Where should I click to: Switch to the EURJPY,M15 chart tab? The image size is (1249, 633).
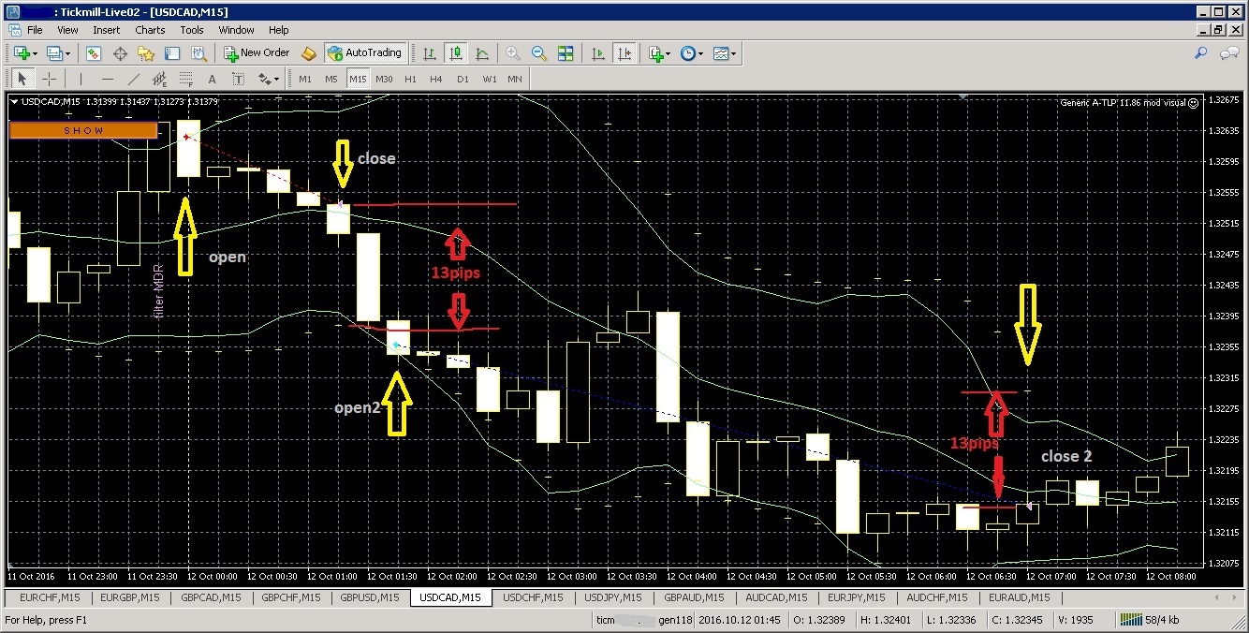(x=857, y=597)
